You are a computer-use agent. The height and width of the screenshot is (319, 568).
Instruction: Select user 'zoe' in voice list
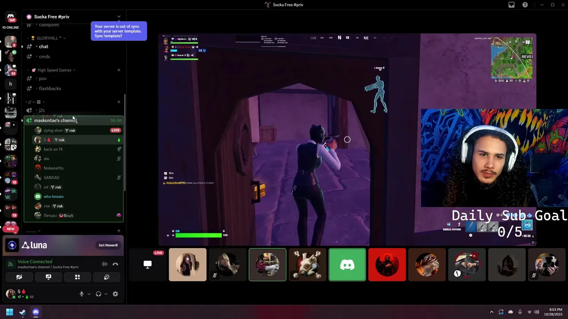pyautogui.click(x=78, y=206)
